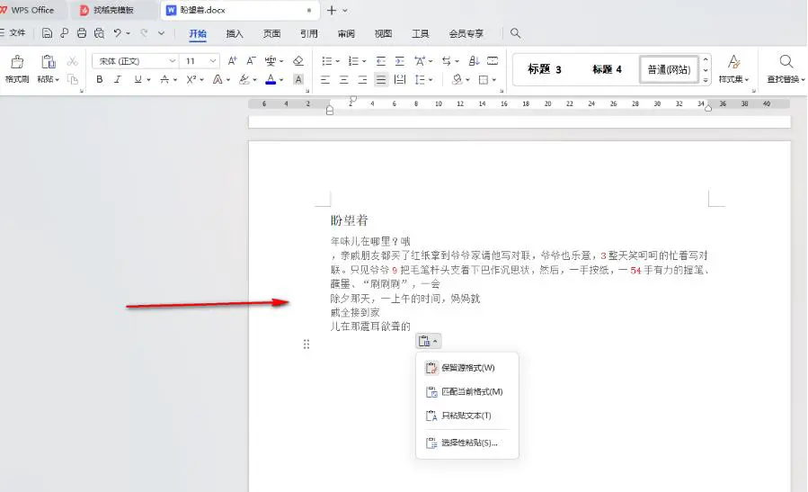Switch to the 审阅 (Review) tab

[346, 33]
